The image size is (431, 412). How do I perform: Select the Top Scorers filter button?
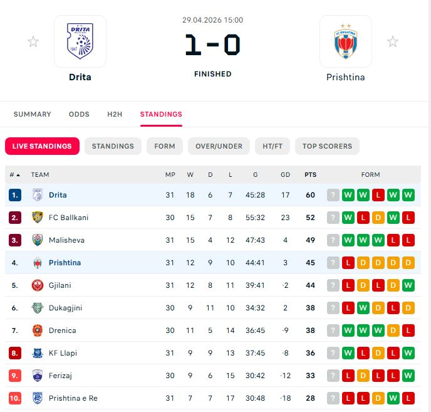click(327, 146)
